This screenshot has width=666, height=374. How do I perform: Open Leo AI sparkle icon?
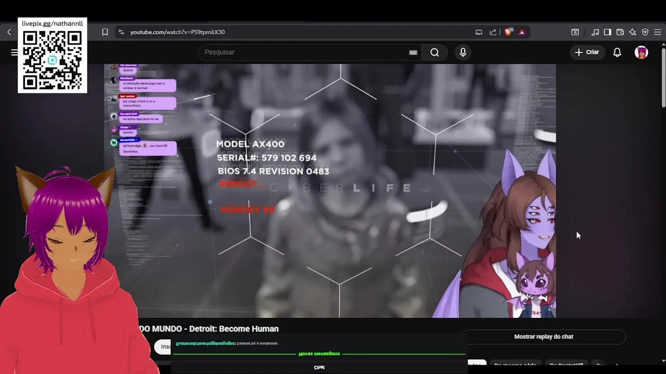click(x=633, y=32)
